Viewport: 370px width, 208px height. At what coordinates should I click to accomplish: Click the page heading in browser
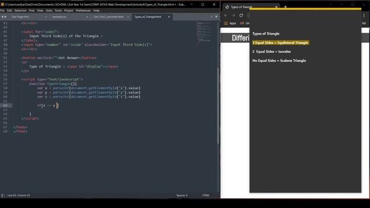tap(240, 38)
